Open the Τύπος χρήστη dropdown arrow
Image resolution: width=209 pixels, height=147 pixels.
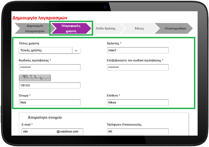click(76, 50)
